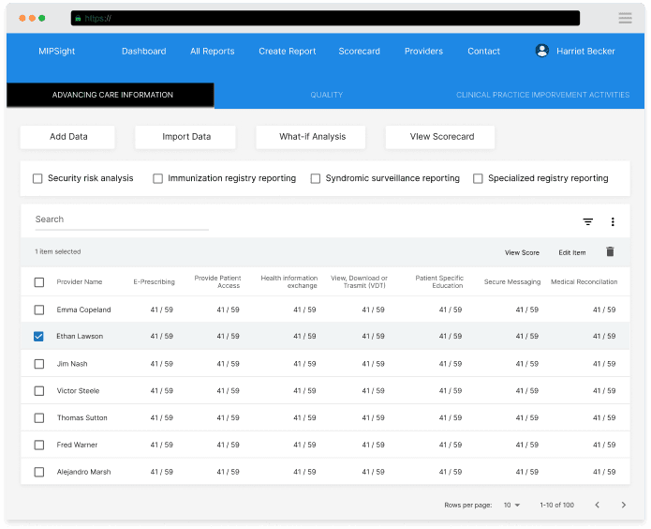Switch to the Quality tab
This screenshot has width=651, height=529.
(326, 95)
